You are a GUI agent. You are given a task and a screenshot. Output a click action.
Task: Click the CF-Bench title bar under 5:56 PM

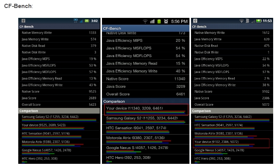[x=146, y=28]
